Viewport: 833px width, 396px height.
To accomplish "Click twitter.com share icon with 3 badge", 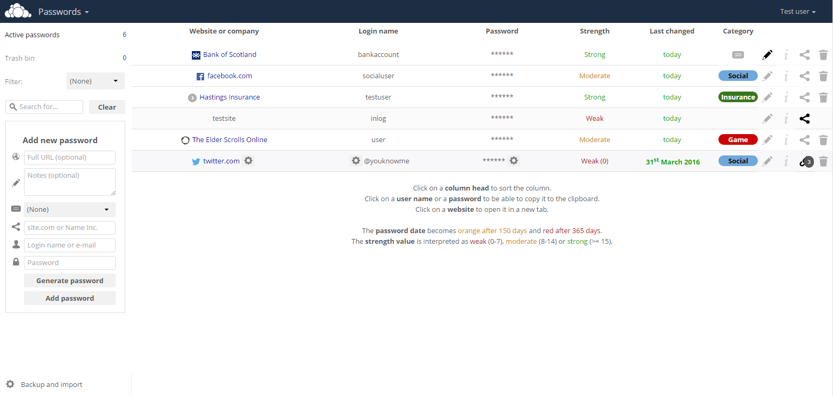I will click(x=806, y=161).
